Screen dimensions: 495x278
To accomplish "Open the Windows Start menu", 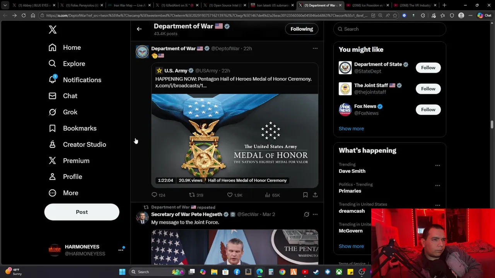I will click(x=122, y=272).
